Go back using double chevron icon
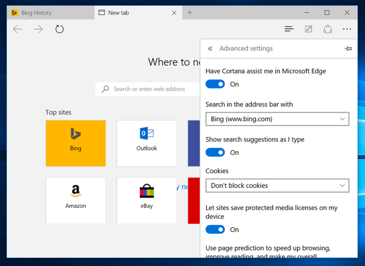This screenshot has width=365, height=266. [210, 48]
